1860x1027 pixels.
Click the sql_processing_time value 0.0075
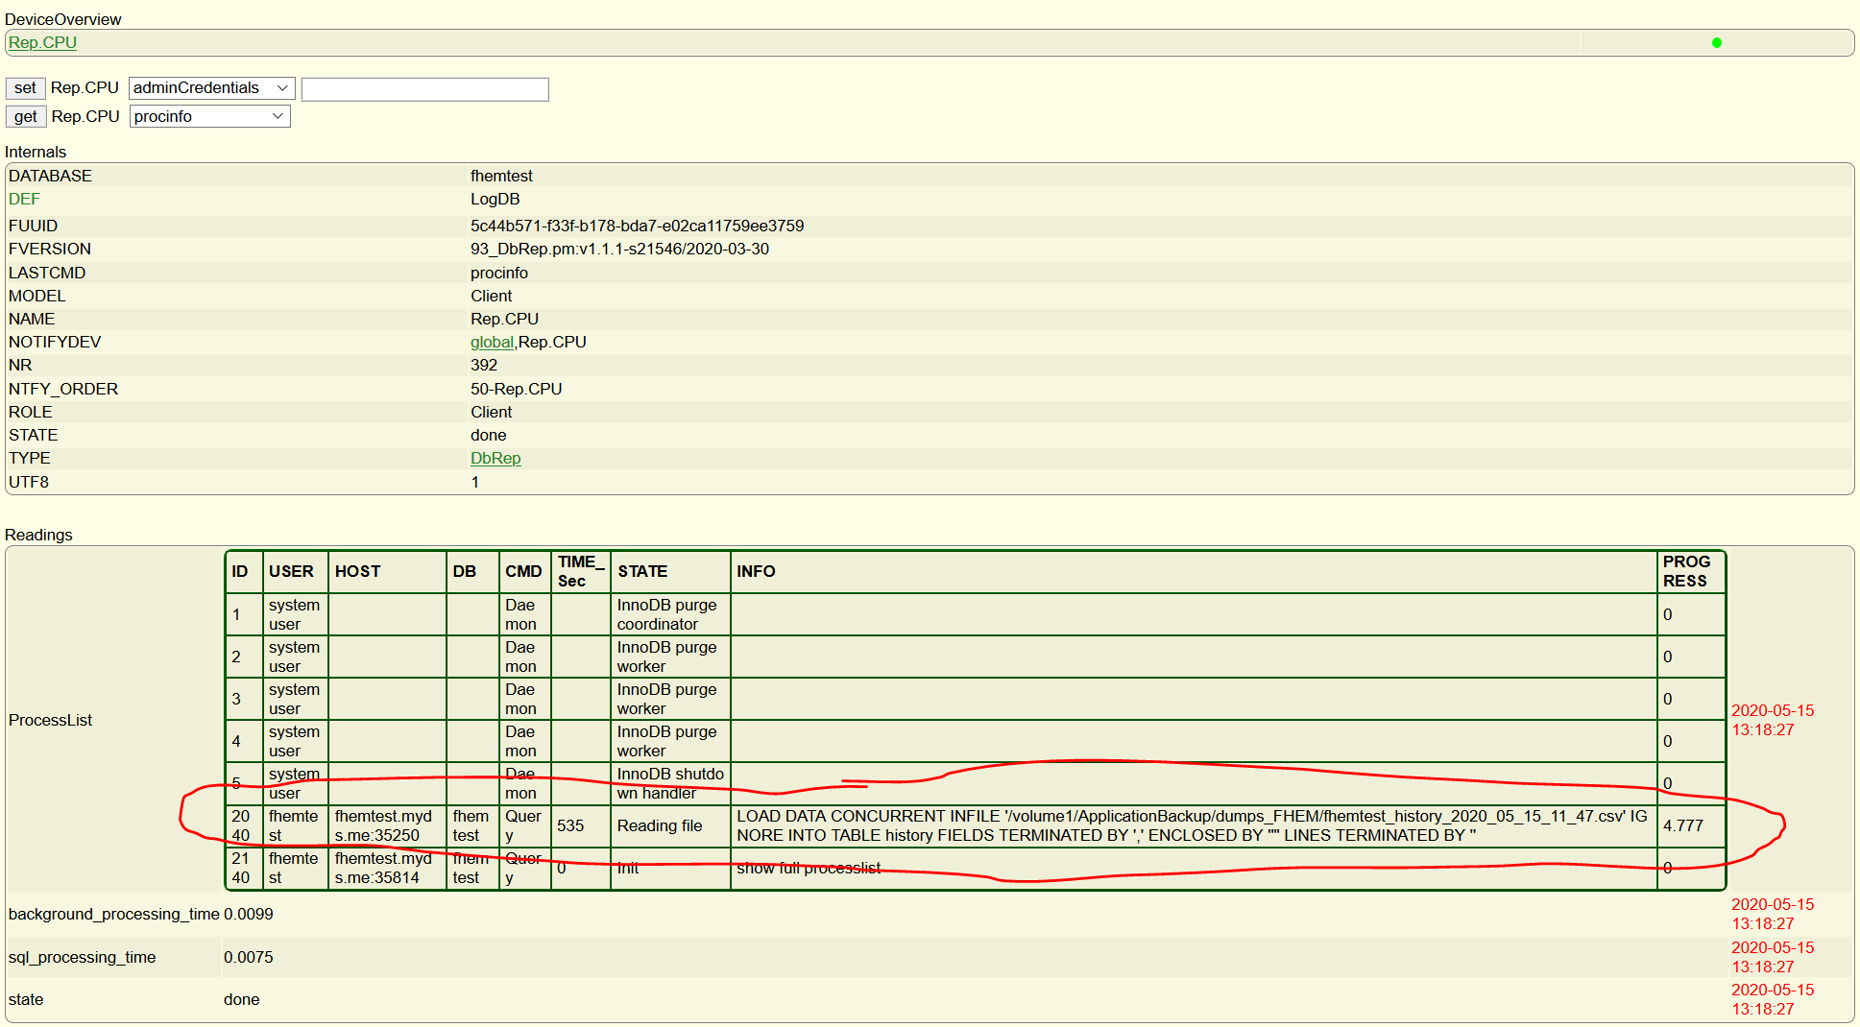[x=249, y=958]
